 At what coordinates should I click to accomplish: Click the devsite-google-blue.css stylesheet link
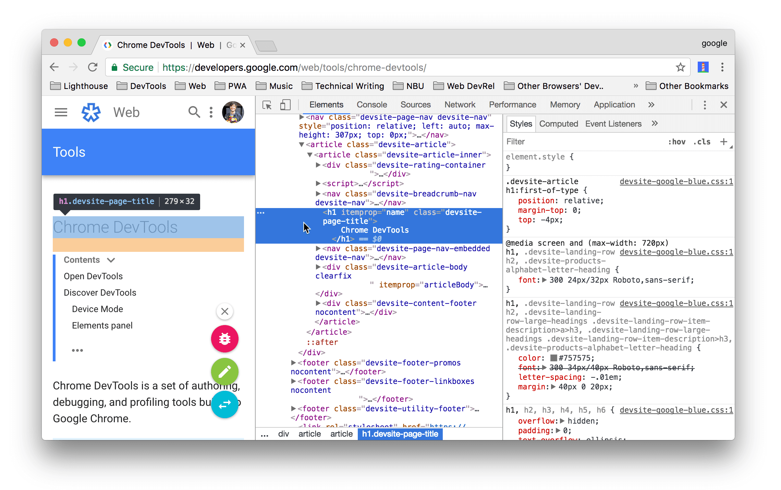674,181
